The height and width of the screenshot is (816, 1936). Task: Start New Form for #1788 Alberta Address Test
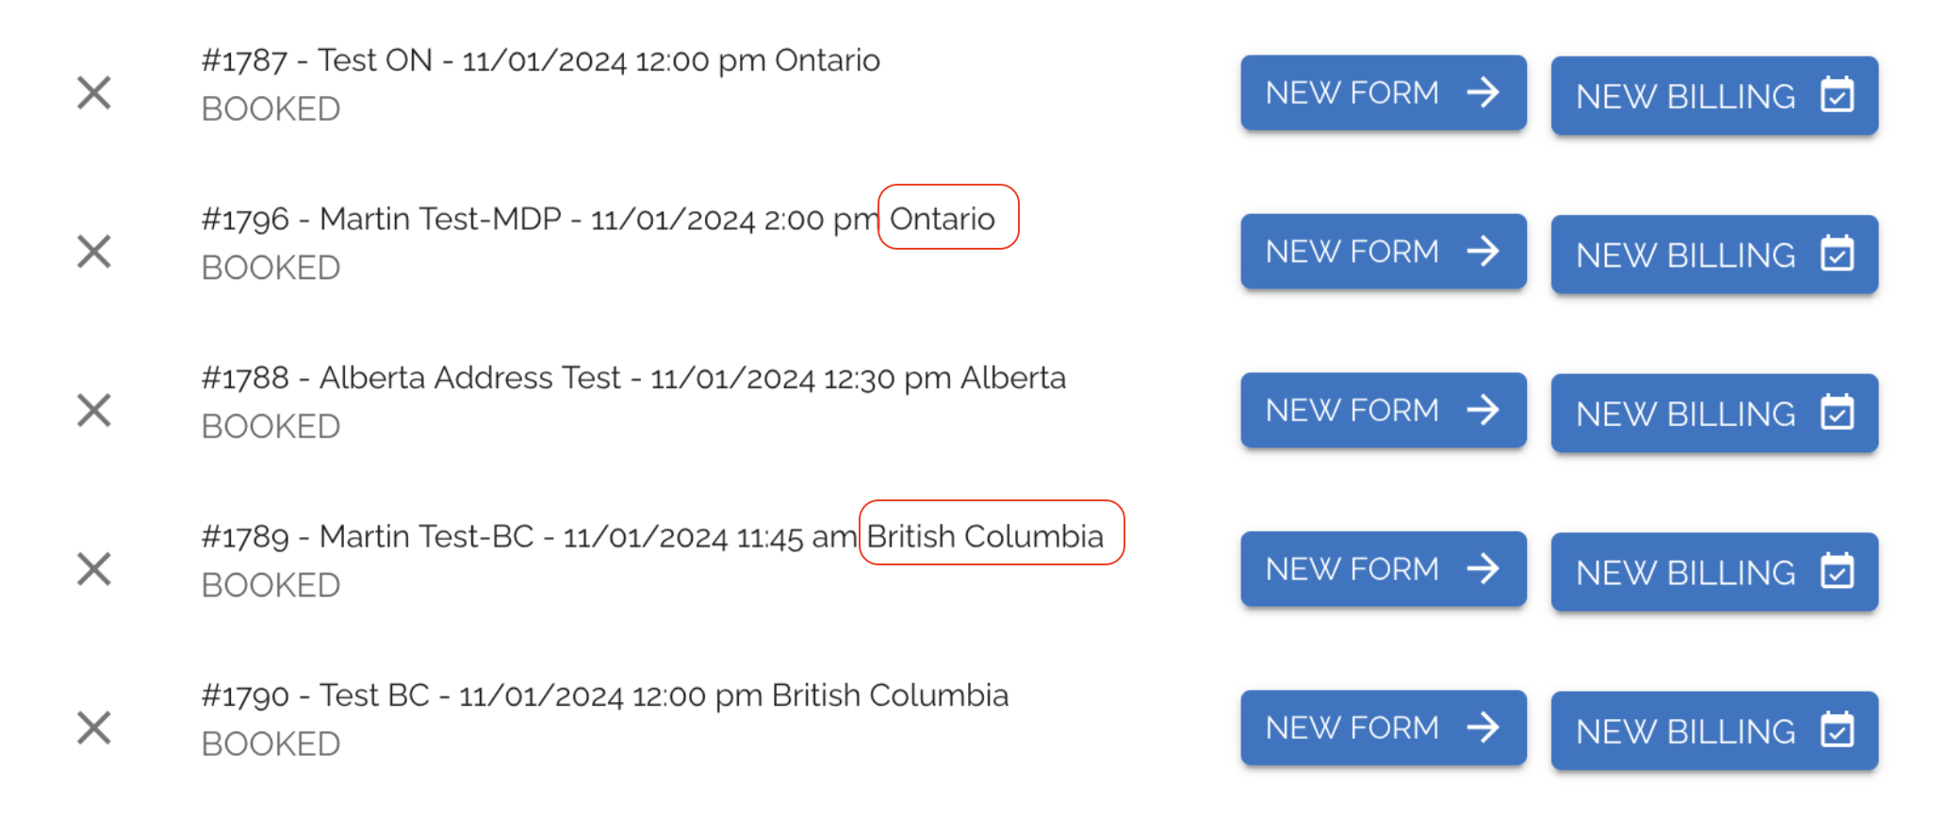coord(1382,410)
